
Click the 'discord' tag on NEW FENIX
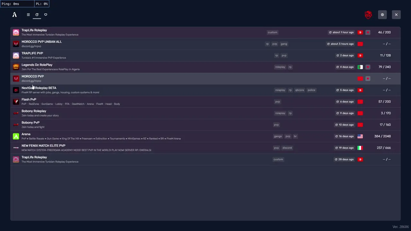click(287, 148)
